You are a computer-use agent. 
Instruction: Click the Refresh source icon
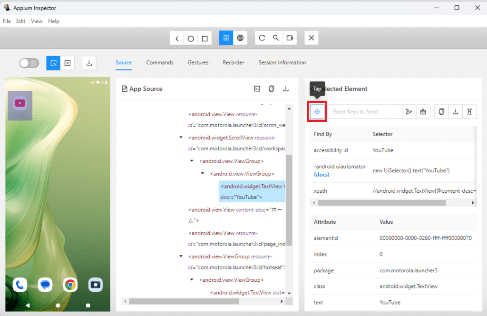[x=262, y=38]
